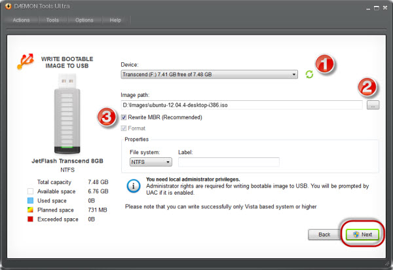This screenshot has height=270, width=393.
Task: Open the Actions menu
Action: coord(22,20)
